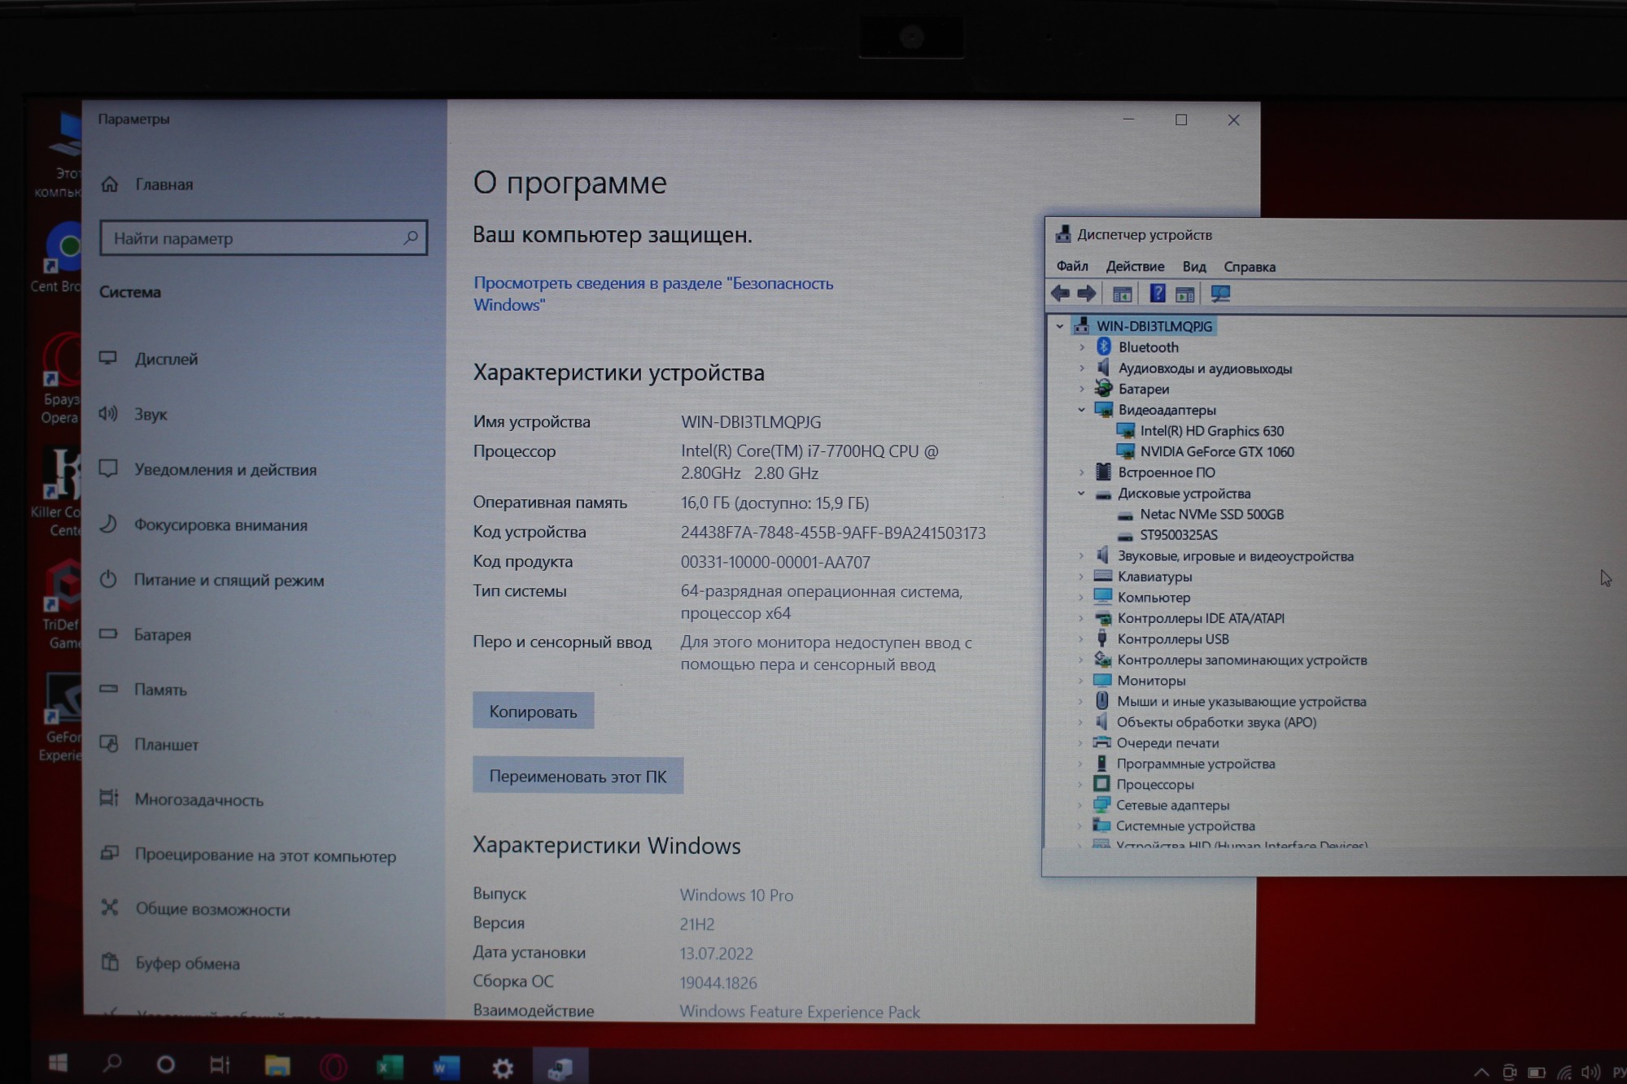Collapse the Video adapters node

click(1081, 410)
